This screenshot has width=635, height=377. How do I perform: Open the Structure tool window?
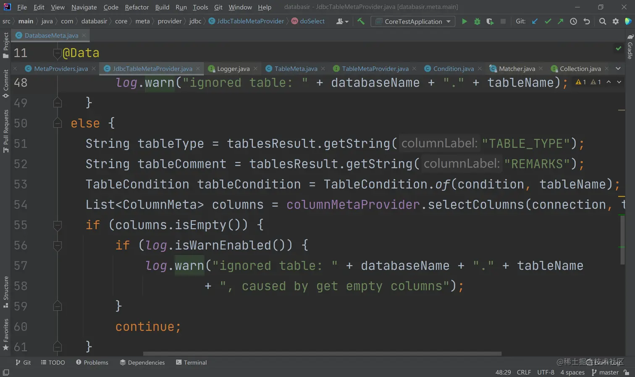tap(5, 291)
